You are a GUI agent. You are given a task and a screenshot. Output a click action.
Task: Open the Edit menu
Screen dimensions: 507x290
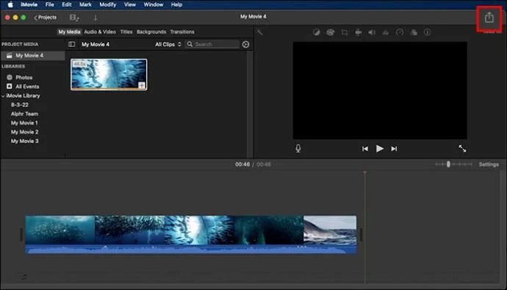pos(67,4)
